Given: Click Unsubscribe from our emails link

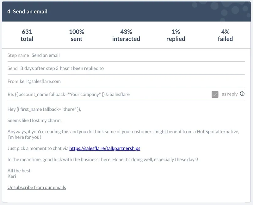Looking at the screenshot, I should pyautogui.click(x=37, y=187).
